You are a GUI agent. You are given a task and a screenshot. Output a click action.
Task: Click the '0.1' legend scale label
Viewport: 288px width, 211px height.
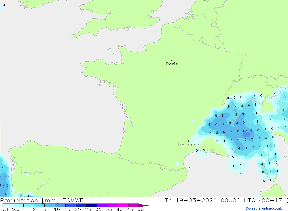click(x=5, y=209)
